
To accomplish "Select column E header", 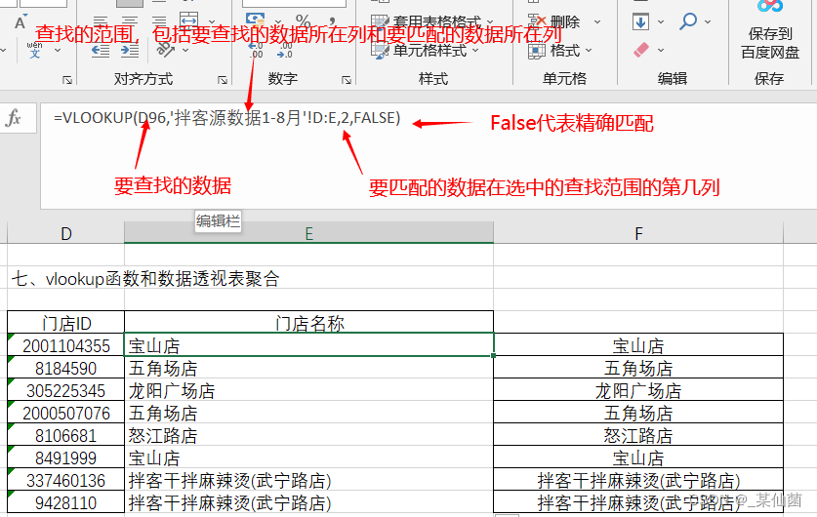I will (x=308, y=233).
